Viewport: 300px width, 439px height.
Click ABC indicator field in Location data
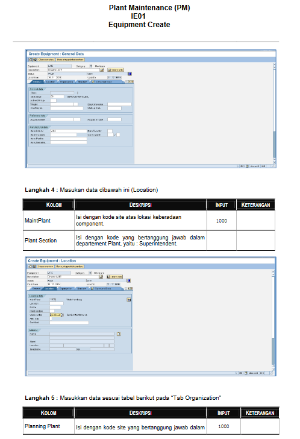51,318
